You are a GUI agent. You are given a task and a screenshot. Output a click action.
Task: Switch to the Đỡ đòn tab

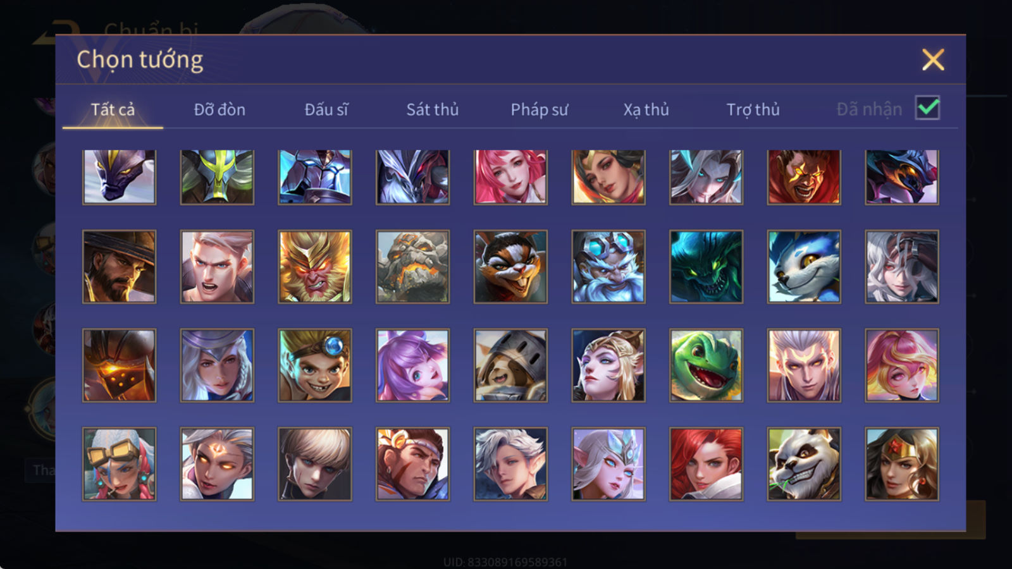(219, 109)
